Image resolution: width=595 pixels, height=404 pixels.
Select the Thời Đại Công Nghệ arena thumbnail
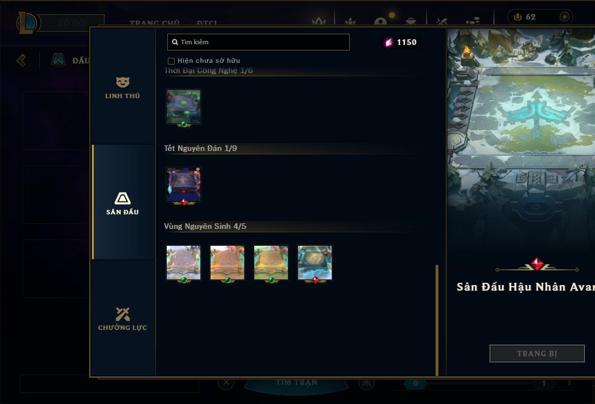coord(184,107)
